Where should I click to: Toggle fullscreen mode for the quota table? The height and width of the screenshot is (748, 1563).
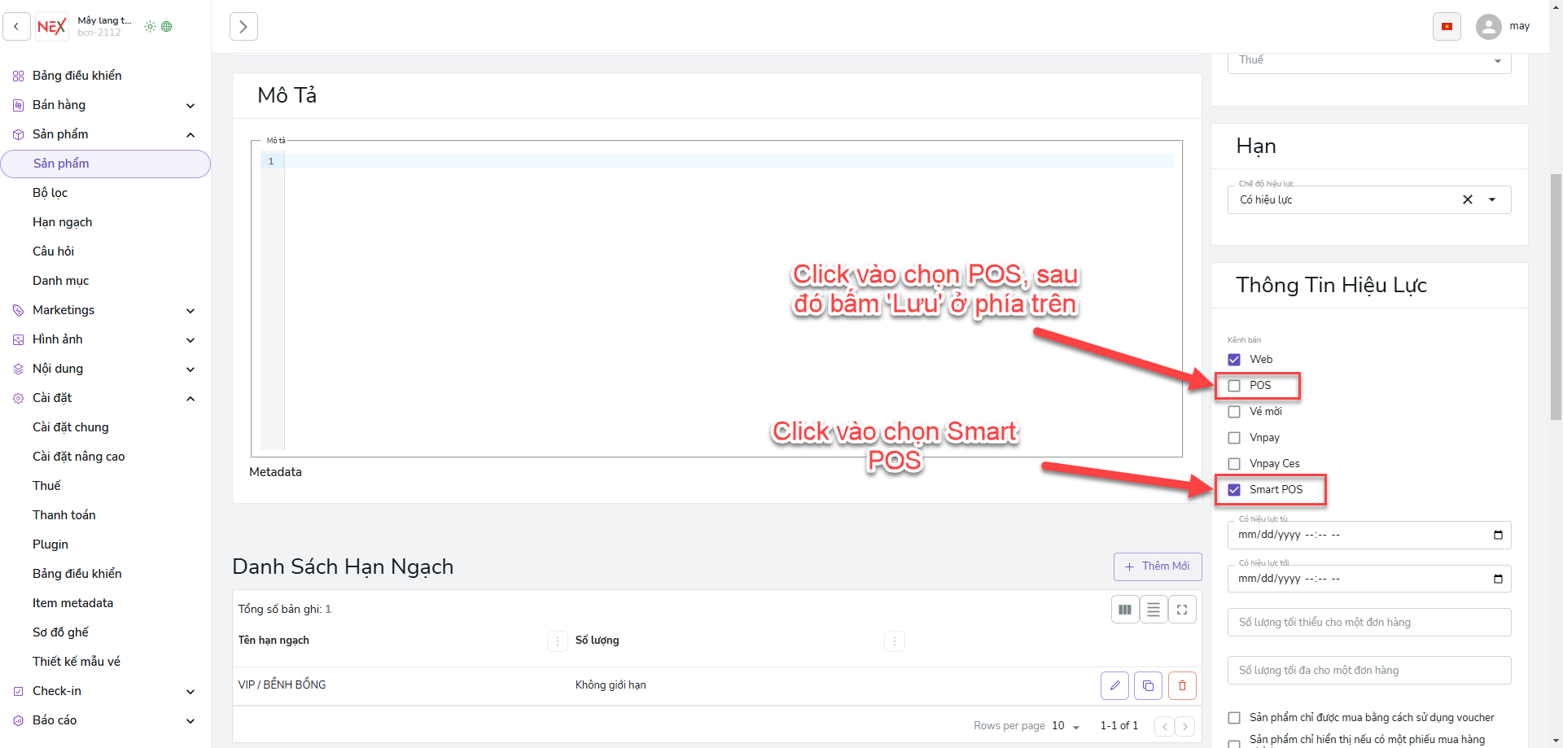(1182, 610)
